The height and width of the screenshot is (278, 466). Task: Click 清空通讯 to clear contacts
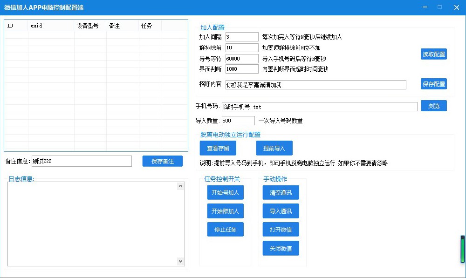point(281,192)
